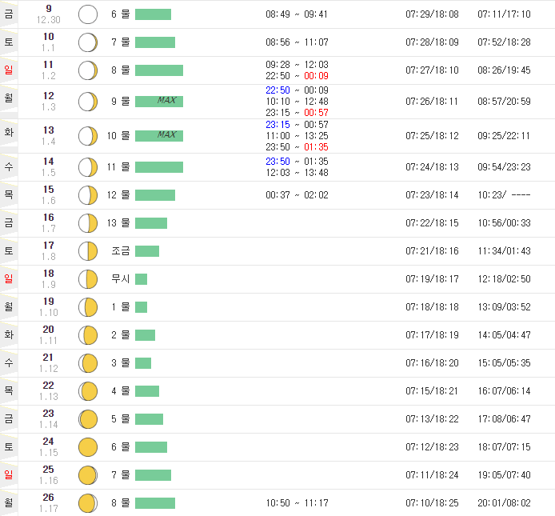
Task: Click the sunrise/sunset value 07:10/18:25
Action: 432,503
